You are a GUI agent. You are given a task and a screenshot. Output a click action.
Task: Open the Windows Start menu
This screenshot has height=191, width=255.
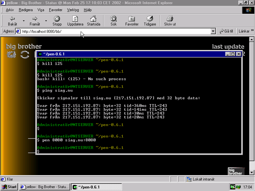[9, 187]
